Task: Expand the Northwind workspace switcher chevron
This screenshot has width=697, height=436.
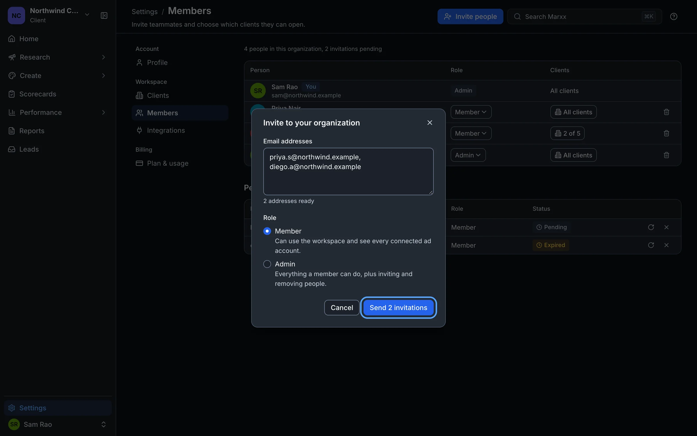Action: [87, 15]
